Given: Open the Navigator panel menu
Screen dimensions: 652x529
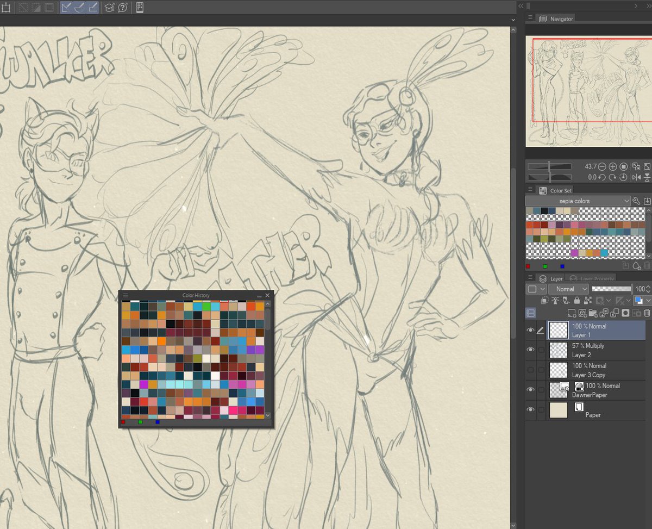Looking at the screenshot, I should click(x=529, y=18).
